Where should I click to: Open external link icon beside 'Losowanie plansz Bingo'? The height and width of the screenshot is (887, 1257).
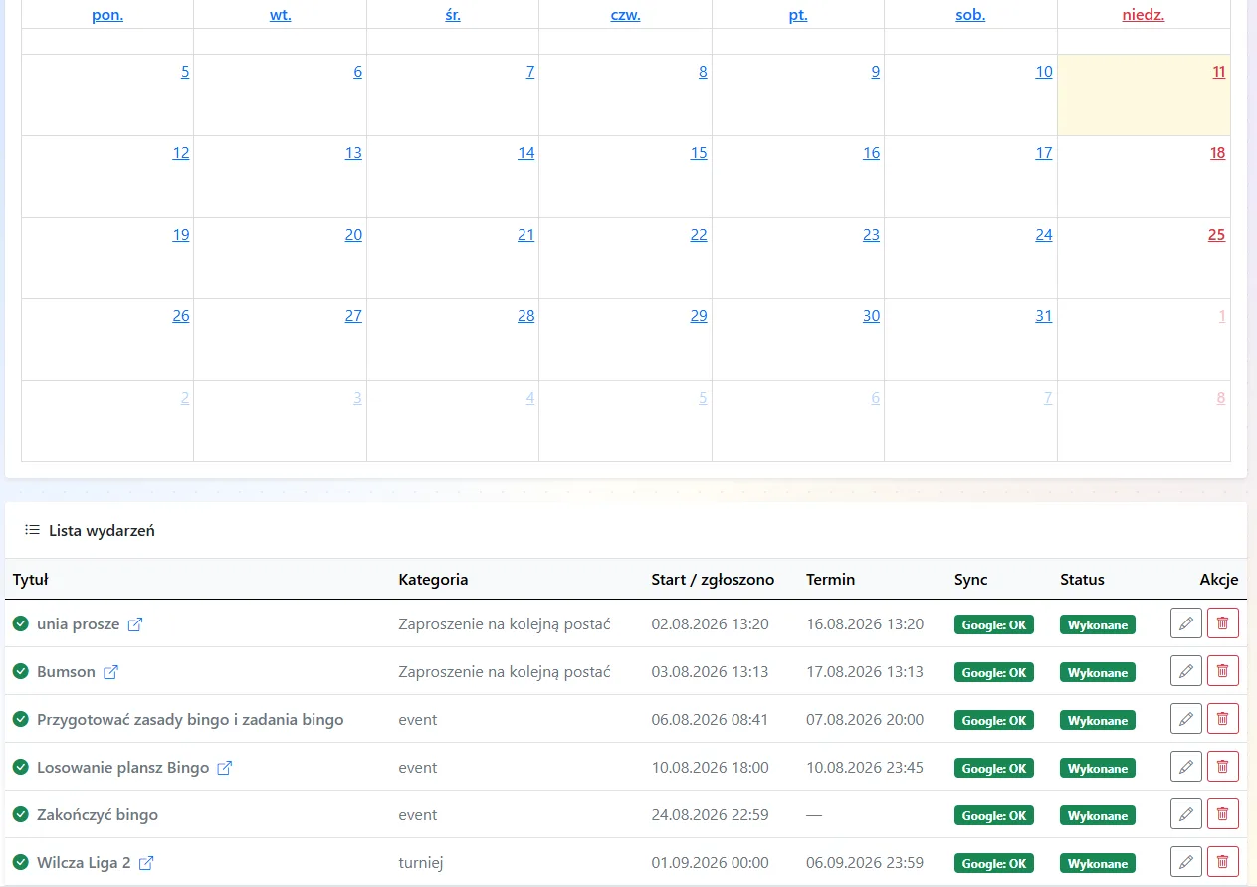tap(225, 768)
